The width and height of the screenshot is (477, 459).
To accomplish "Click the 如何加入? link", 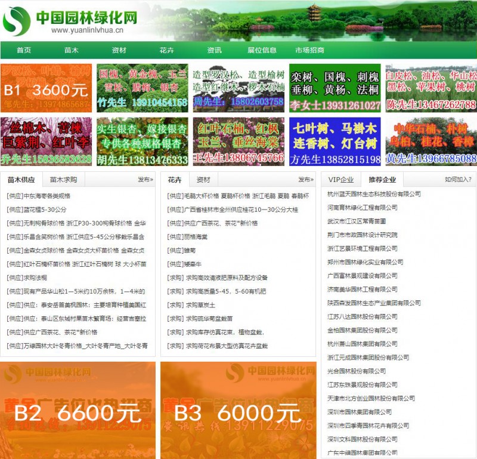I will click(x=458, y=179).
